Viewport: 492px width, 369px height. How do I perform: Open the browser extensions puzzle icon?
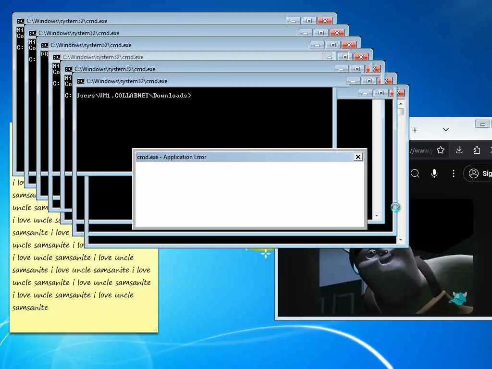point(477,150)
